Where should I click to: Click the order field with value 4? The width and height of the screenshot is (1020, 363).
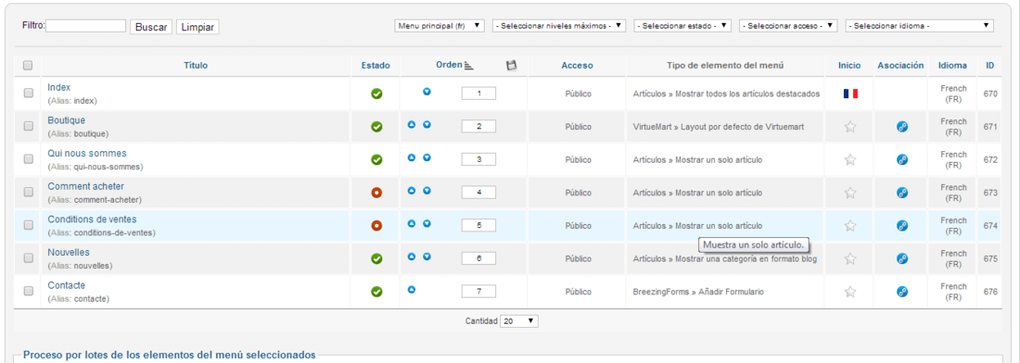[478, 193]
